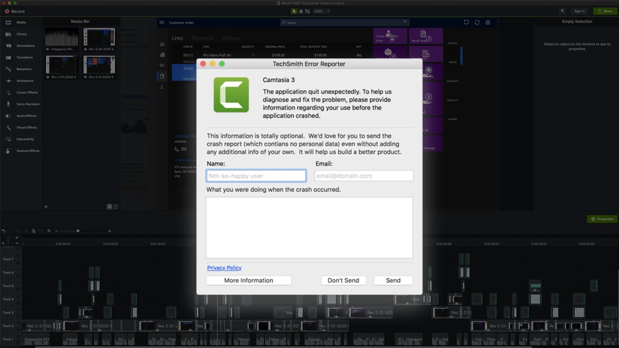Click the timeline zoom slider handle
The image size is (619, 348).
[x=78, y=231]
